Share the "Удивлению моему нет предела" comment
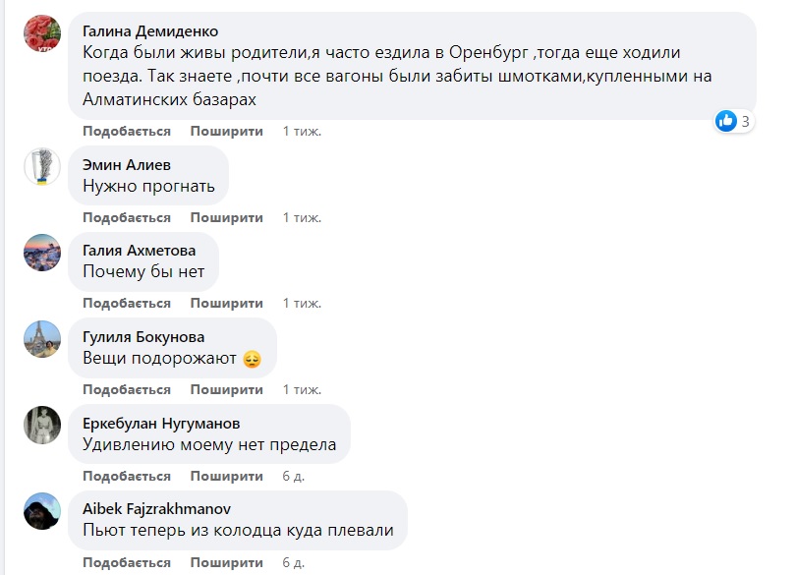796x575 pixels. tap(227, 476)
